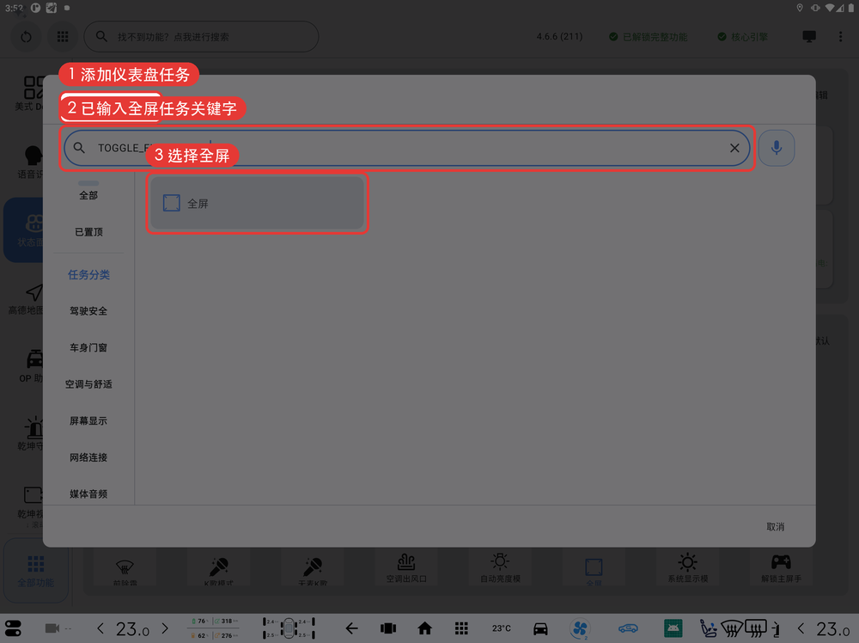The image size is (859, 643).
Task: Open the apps grid icon in the top toolbar
Action: 63,37
